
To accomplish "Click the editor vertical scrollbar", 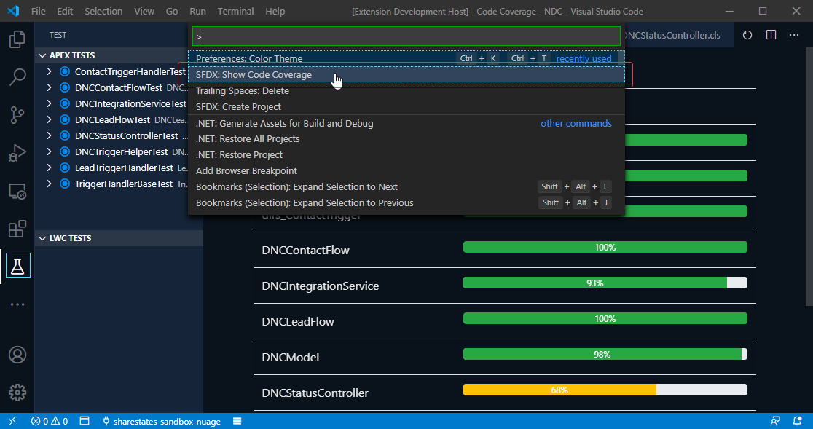I will [x=809, y=176].
